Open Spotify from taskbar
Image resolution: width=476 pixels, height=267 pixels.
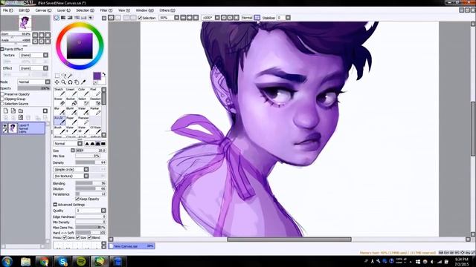click(81, 261)
